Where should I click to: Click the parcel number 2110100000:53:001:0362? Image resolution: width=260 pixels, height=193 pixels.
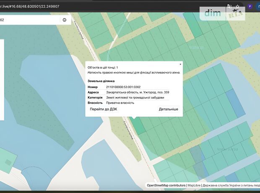(x=123, y=86)
